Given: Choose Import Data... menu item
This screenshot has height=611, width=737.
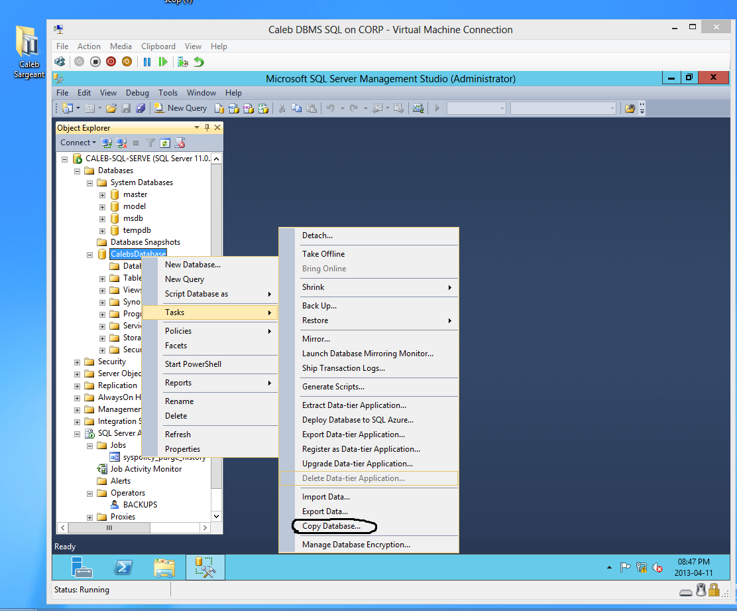Looking at the screenshot, I should (x=369, y=497).
